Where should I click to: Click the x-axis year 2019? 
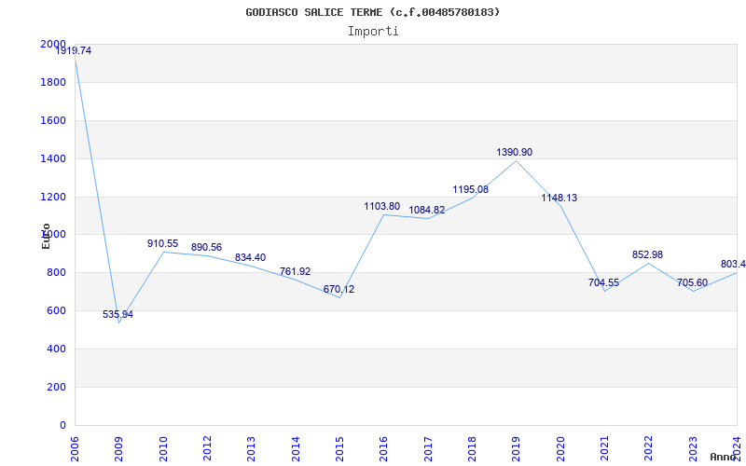tap(517, 448)
